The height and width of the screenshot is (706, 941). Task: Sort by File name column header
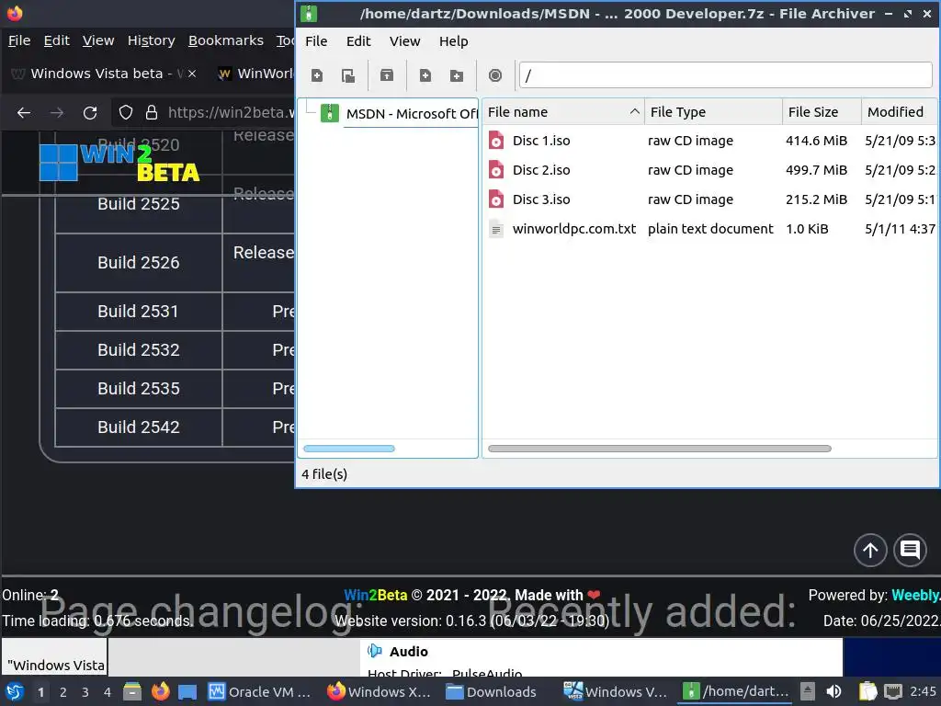point(563,111)
